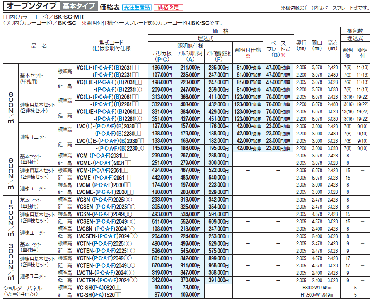Click the ベースプレート式 (B) column header
This screenshot has width=377, height=303.
tap(278, 49)
